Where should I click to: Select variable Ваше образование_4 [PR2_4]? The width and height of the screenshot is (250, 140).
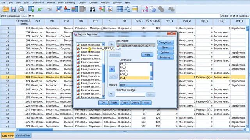click(x=96, y=48)
